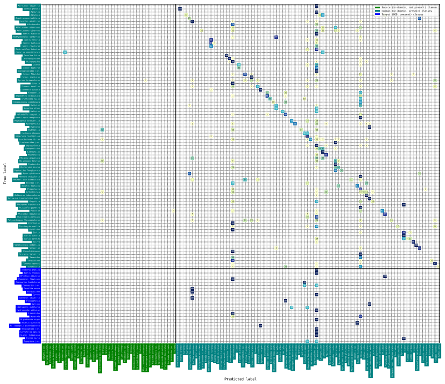
Task: Click the "True label" y-axis title
Action: pos(5,174)
